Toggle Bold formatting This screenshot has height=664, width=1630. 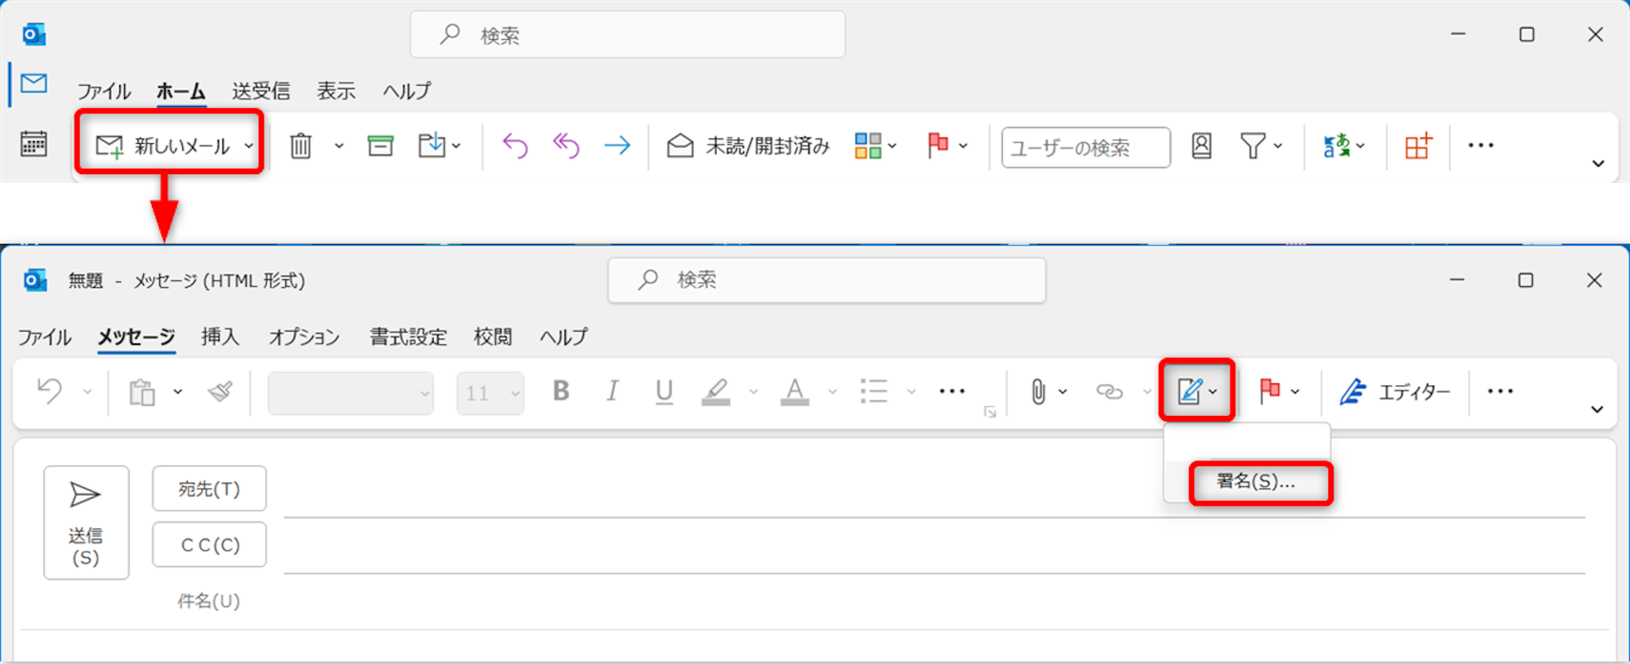coord(561,391)
